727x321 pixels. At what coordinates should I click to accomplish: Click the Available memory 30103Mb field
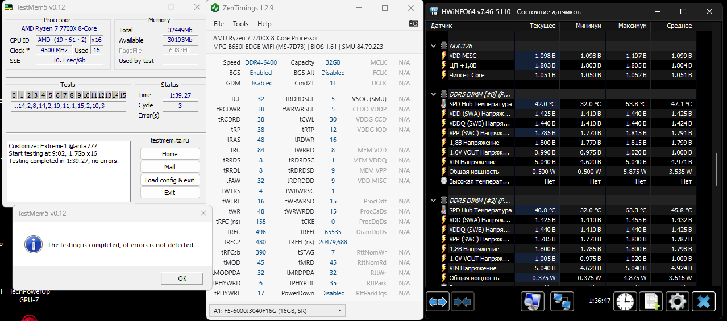point(180,40)
